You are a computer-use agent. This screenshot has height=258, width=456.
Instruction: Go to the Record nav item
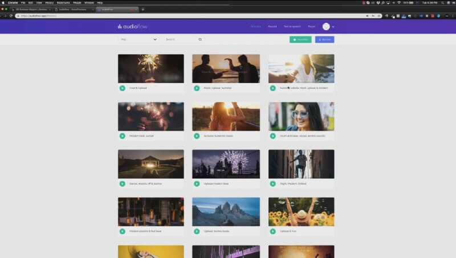[272, 26]
